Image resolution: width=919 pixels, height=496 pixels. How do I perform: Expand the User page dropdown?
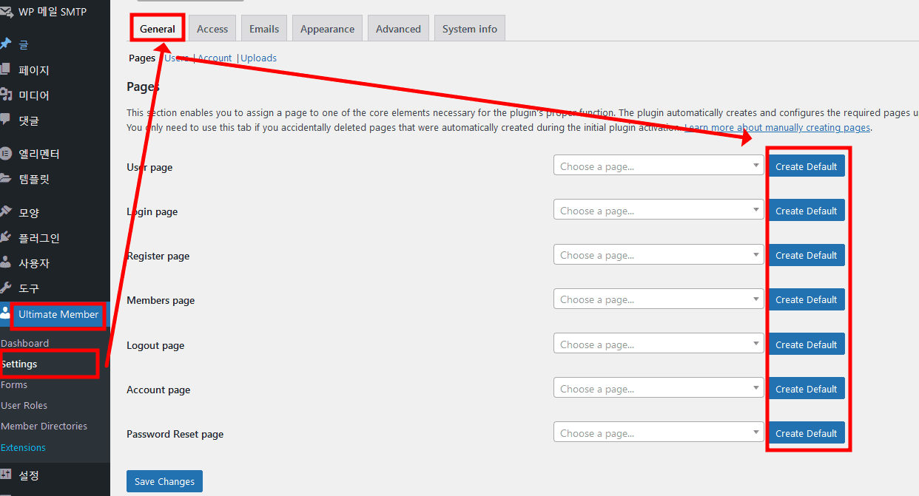(x=659, y=166)
